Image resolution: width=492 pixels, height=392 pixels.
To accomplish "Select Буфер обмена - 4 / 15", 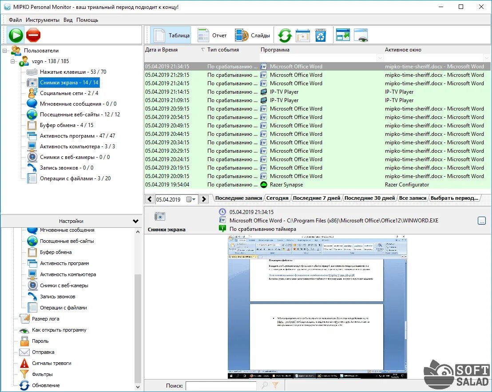I will point(67,125).
